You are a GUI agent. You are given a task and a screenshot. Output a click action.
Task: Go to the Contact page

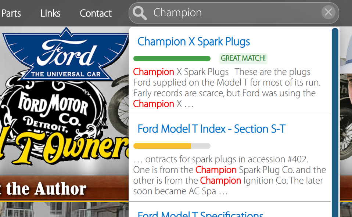96,14
